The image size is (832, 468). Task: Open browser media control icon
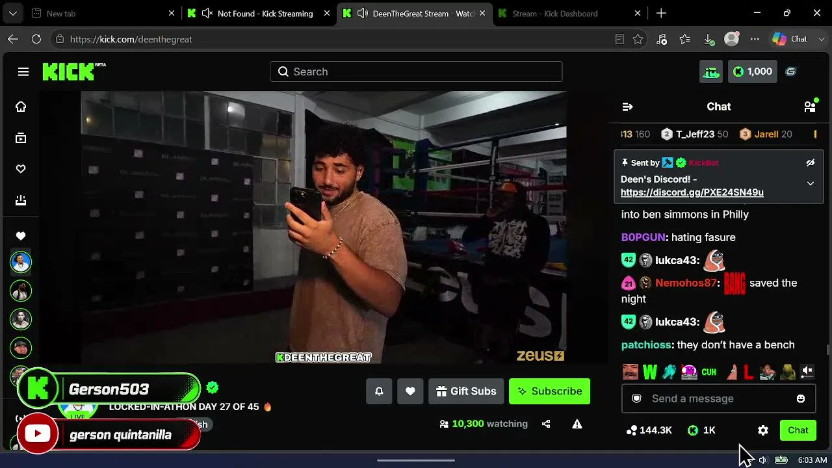[x=662, y=39]
